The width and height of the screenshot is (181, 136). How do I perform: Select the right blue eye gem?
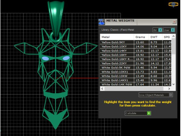pyautogui.click(x=66, y=58)
